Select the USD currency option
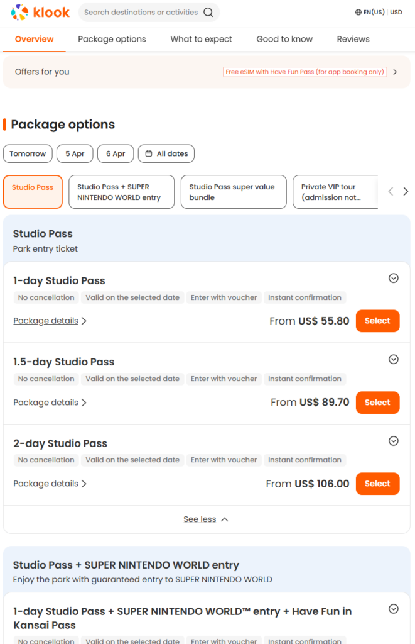 point(396,12)
